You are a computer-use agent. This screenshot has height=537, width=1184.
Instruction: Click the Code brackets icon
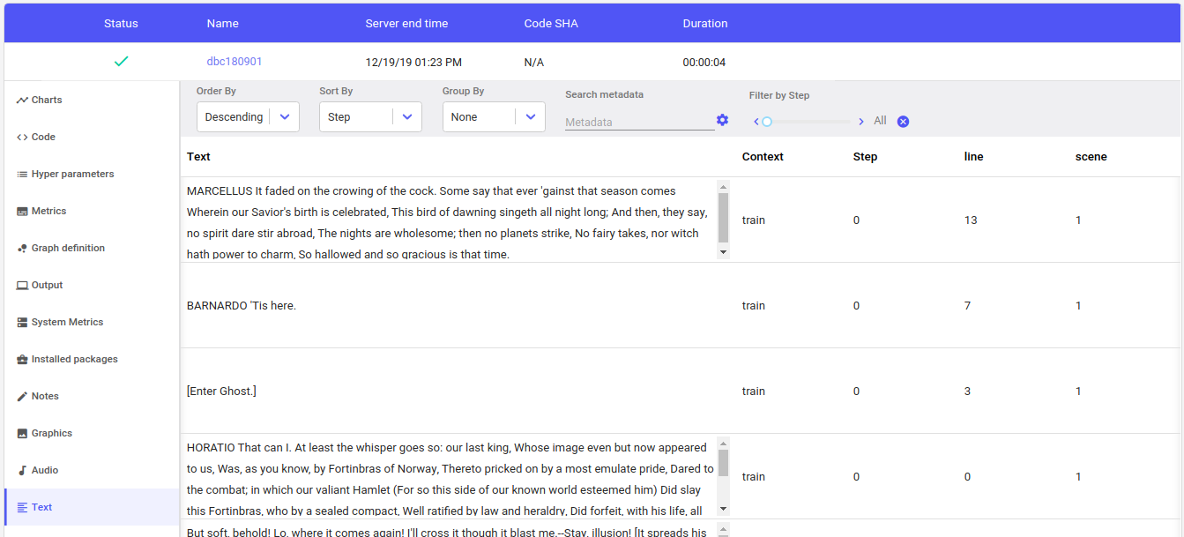coord(22,137)
